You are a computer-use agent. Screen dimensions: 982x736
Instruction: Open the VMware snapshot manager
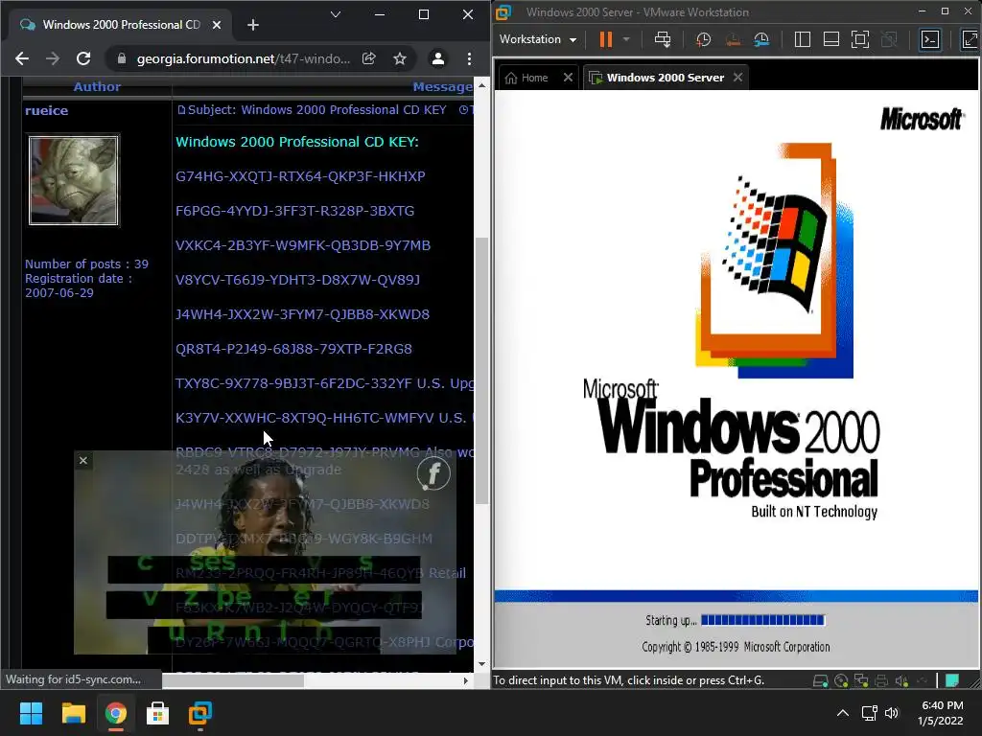pyautogui.click(x=761, y=39)
